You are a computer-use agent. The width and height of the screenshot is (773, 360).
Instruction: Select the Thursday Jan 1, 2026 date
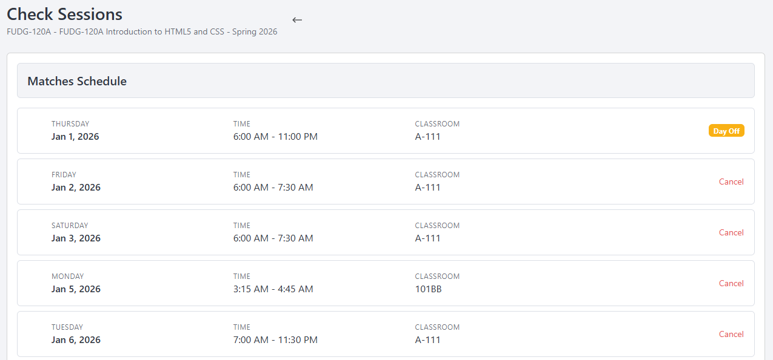pos(75,137)
